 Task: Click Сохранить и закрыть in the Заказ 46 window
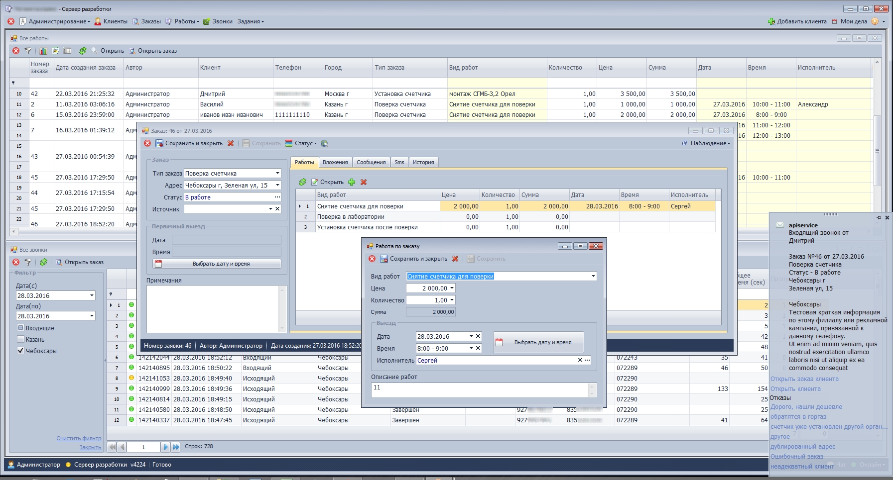pos(189,143)
